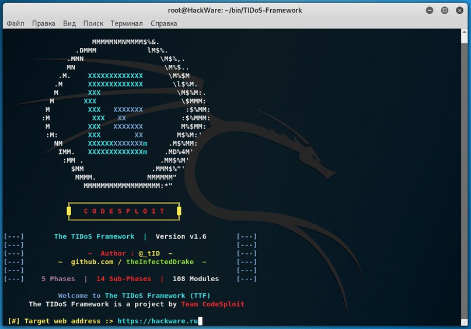
Task: Click the 'Target web address' prompt text
Action: pyautogui.click(x=62, y=321)
